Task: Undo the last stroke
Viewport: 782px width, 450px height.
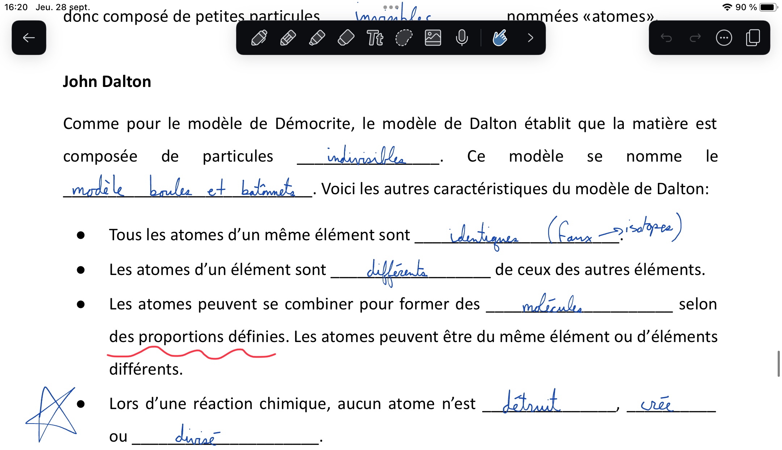Action: pos(666,38)
